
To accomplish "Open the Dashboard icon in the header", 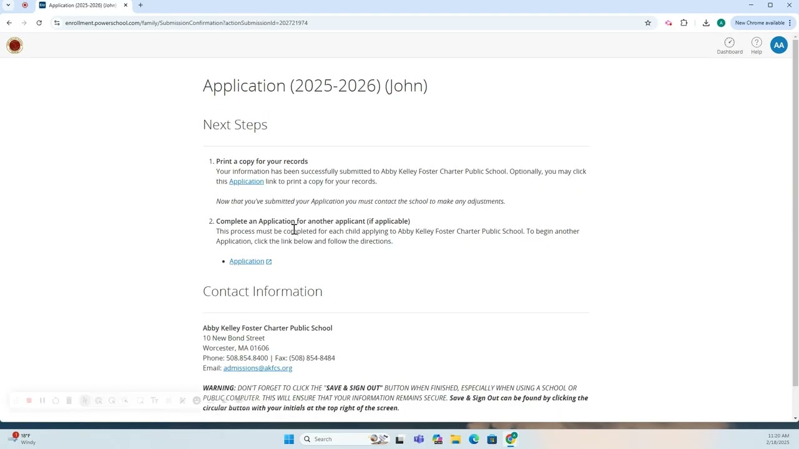I will pyautogui.click(x=729, y=46).
